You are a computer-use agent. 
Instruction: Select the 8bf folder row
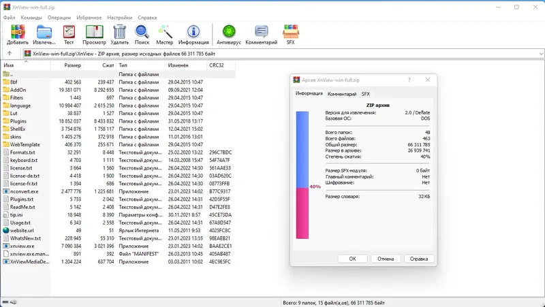coord(118,82)
